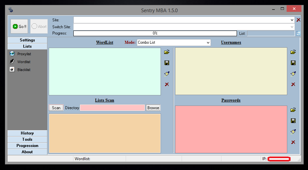Save the WordList contents to disk
This screenshot has width=308, height=170.
click(167, 63)
